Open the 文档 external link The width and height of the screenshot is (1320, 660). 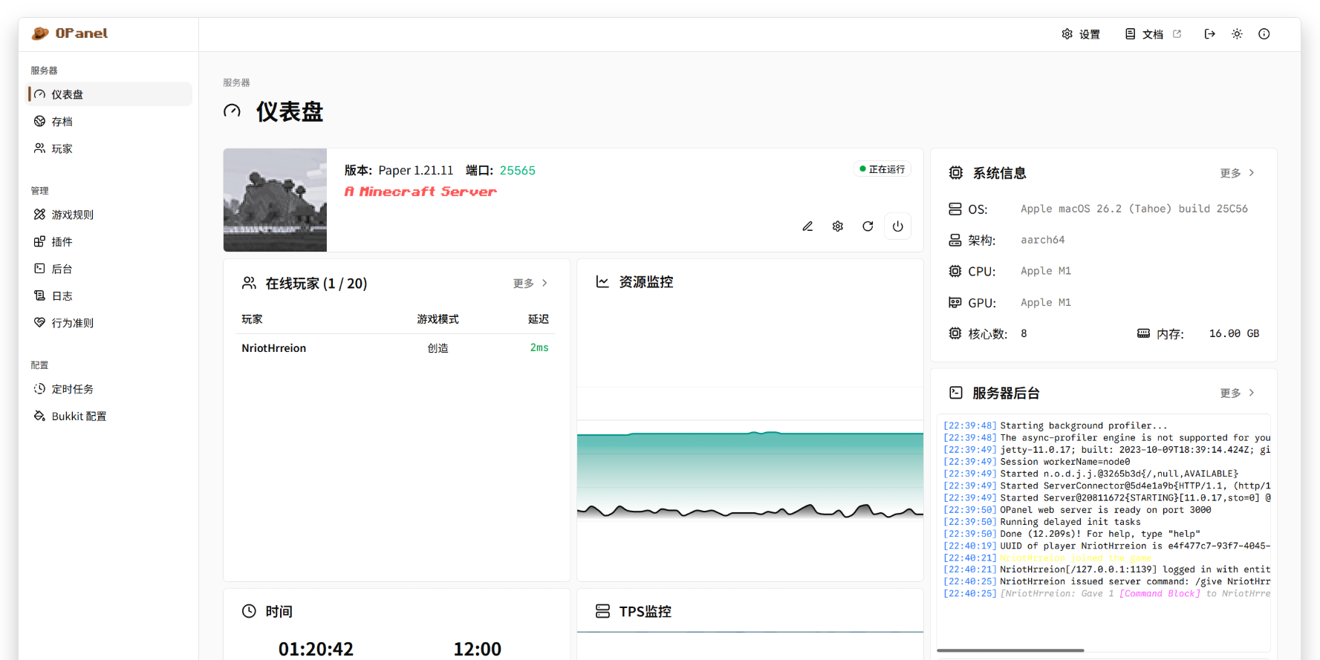tap(1153, 34)
